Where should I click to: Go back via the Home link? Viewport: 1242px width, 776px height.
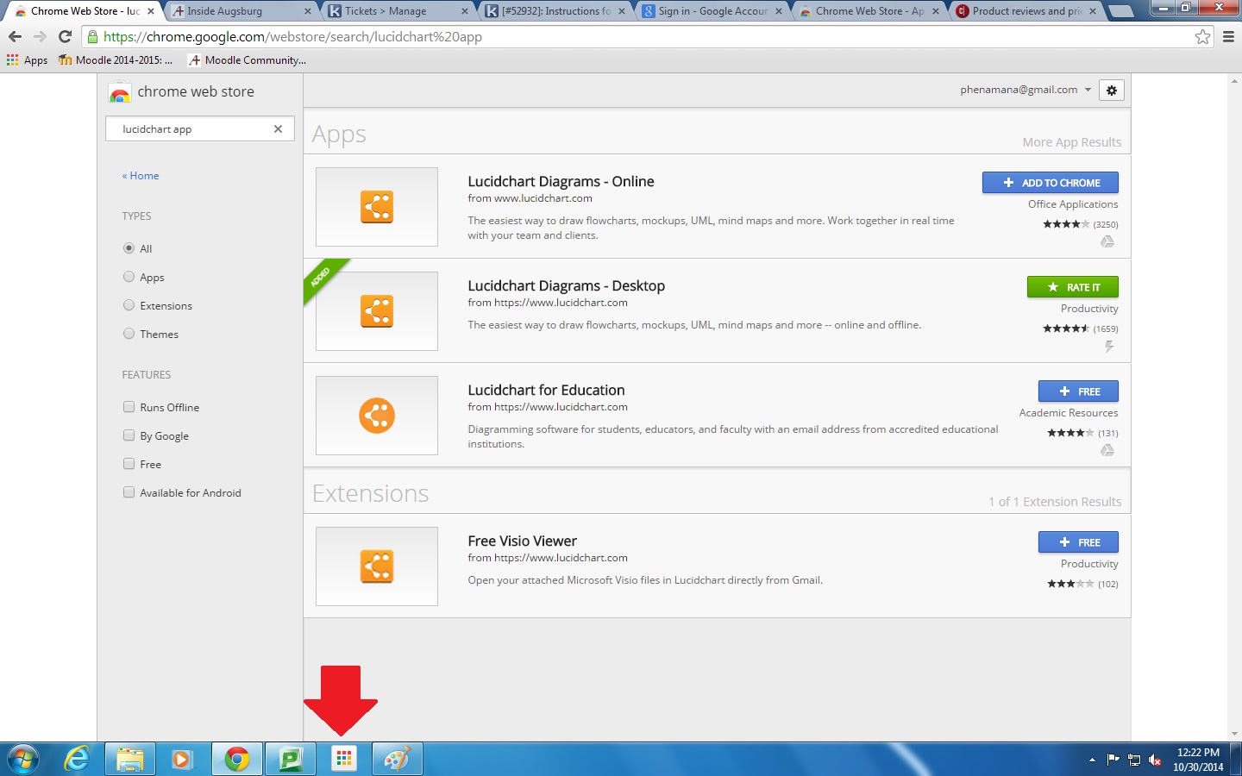(x=141, y=176)
